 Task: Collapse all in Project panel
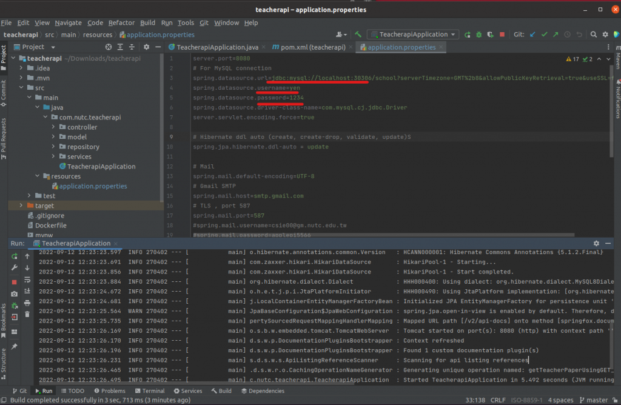132,47
